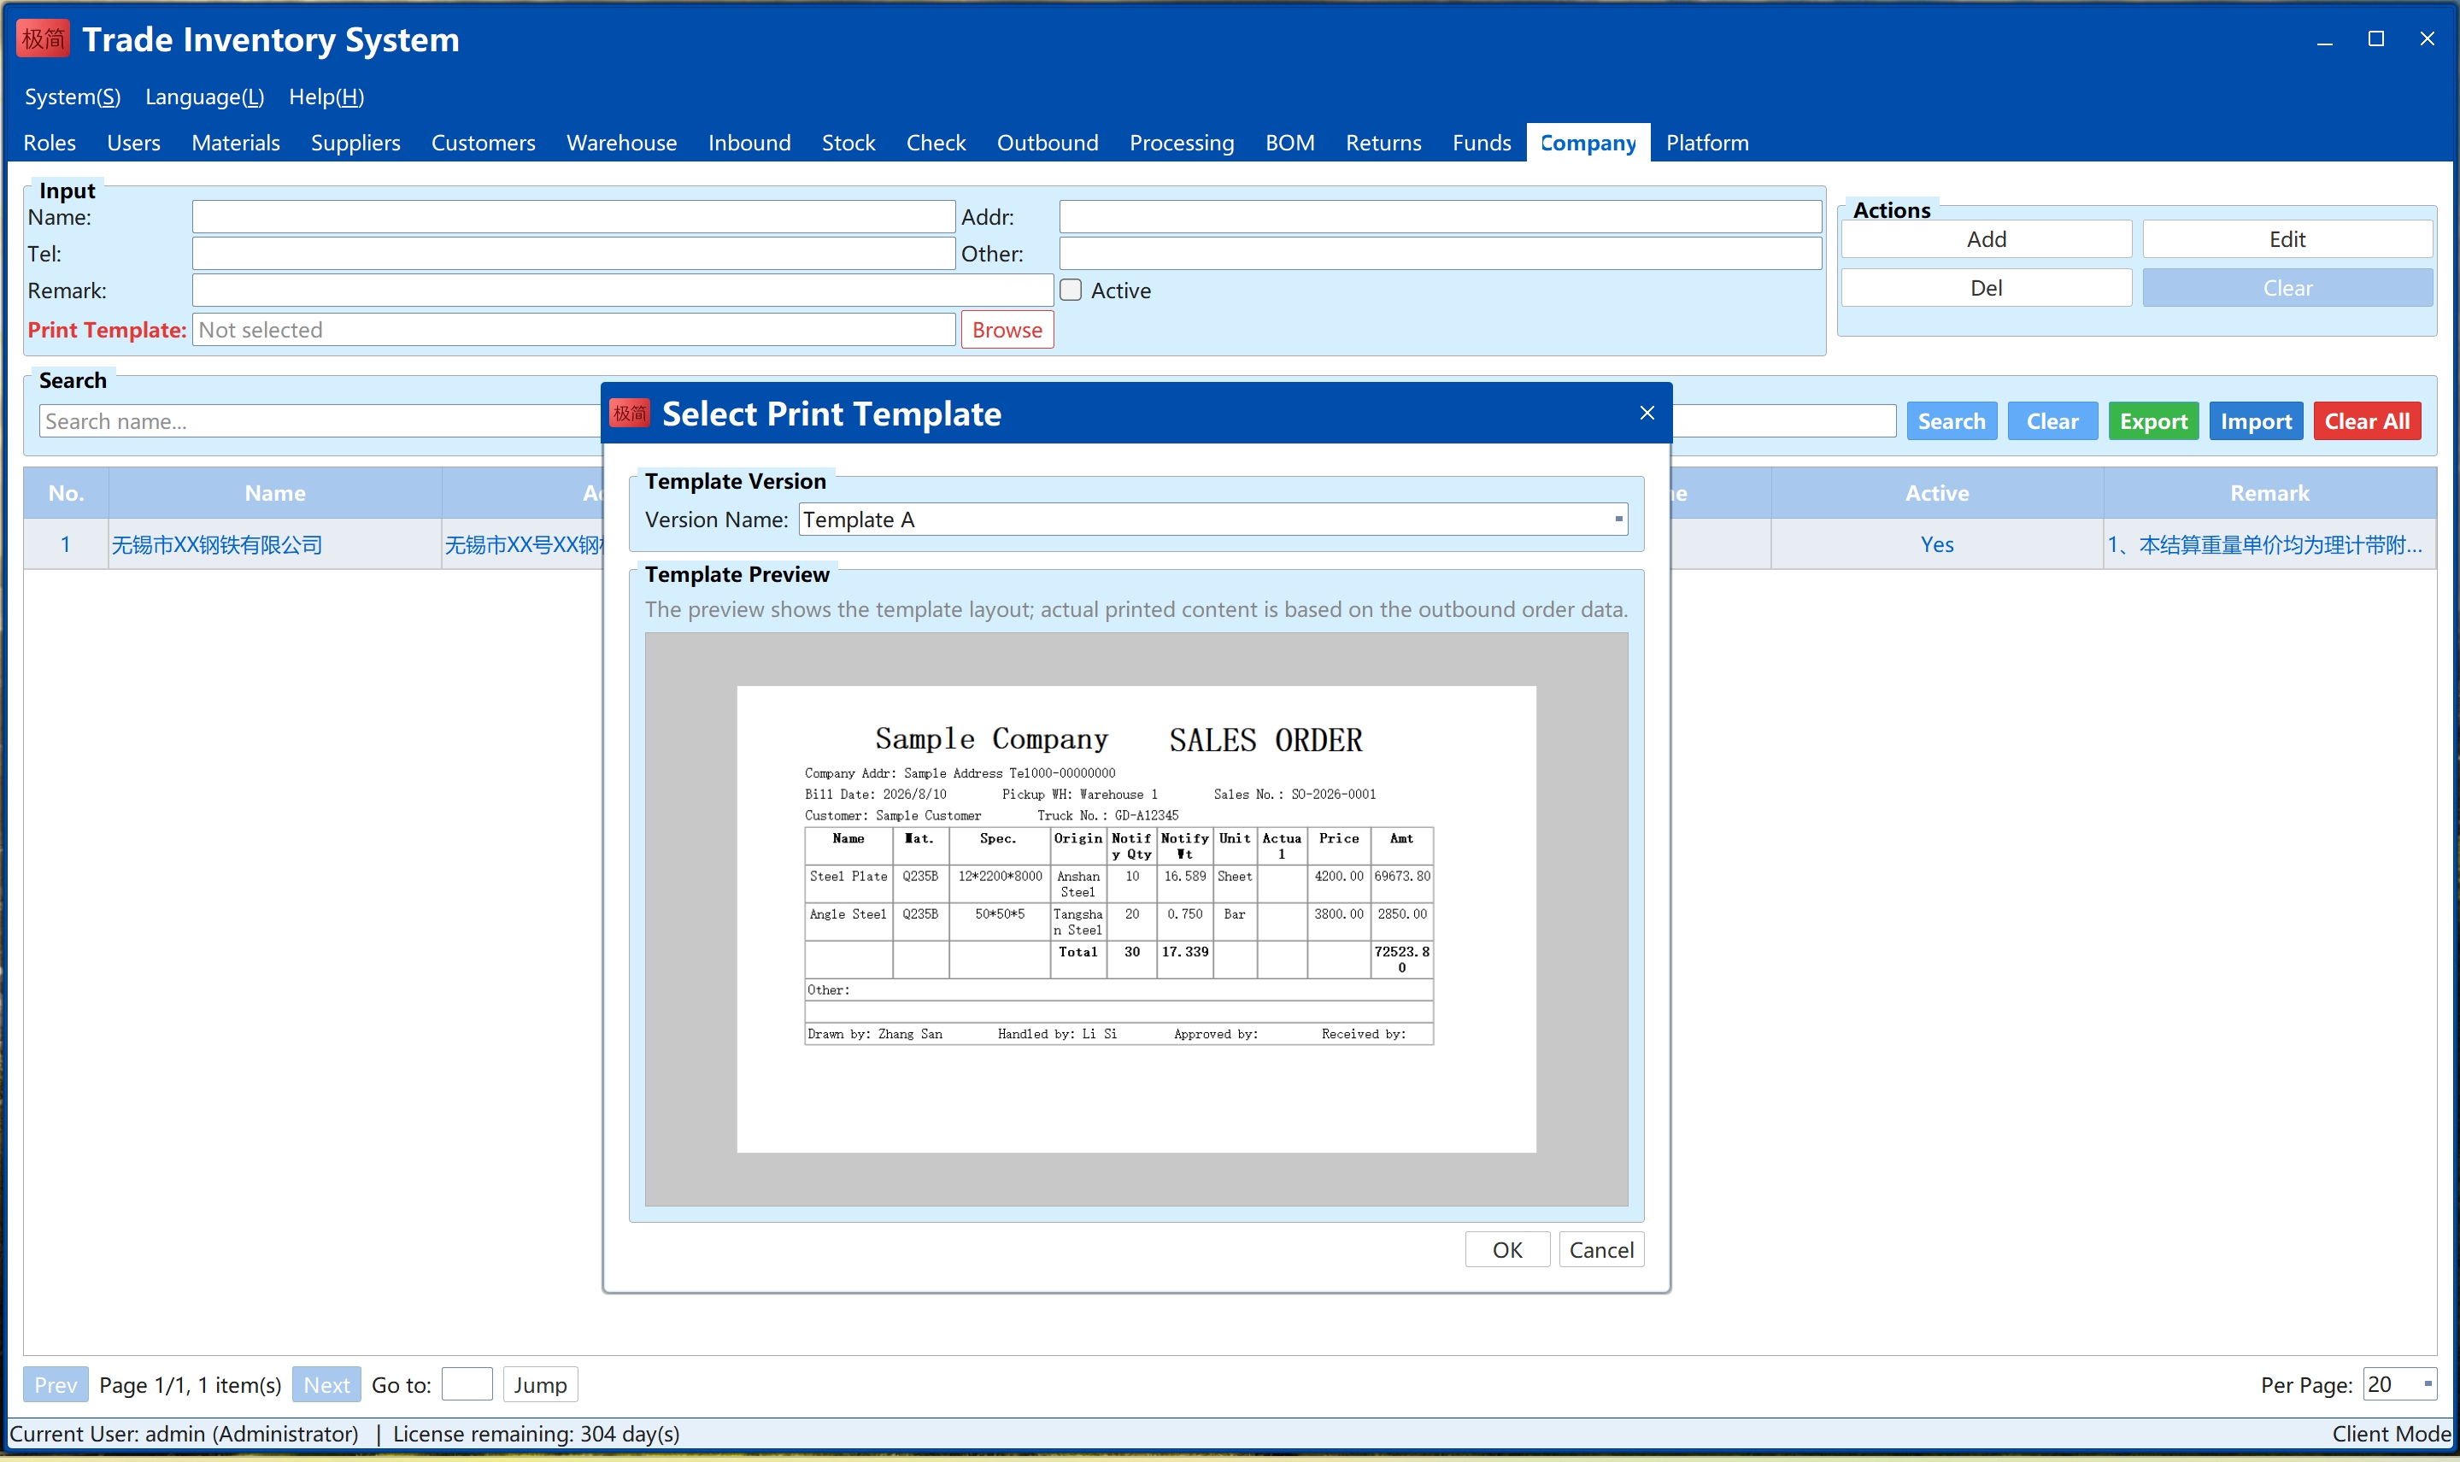This screenshot has height=1462, width=2460.
Task: Cancel the print template selection
Action: [1601, 1249]
